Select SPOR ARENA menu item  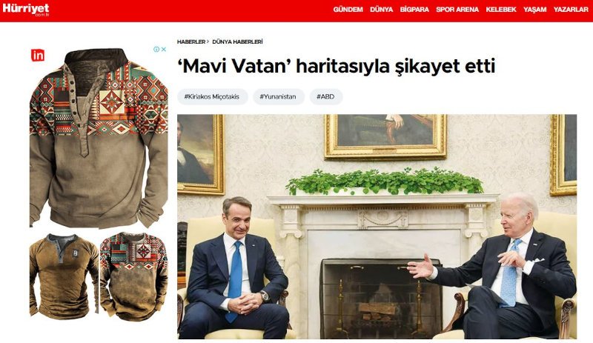(457, 10)
